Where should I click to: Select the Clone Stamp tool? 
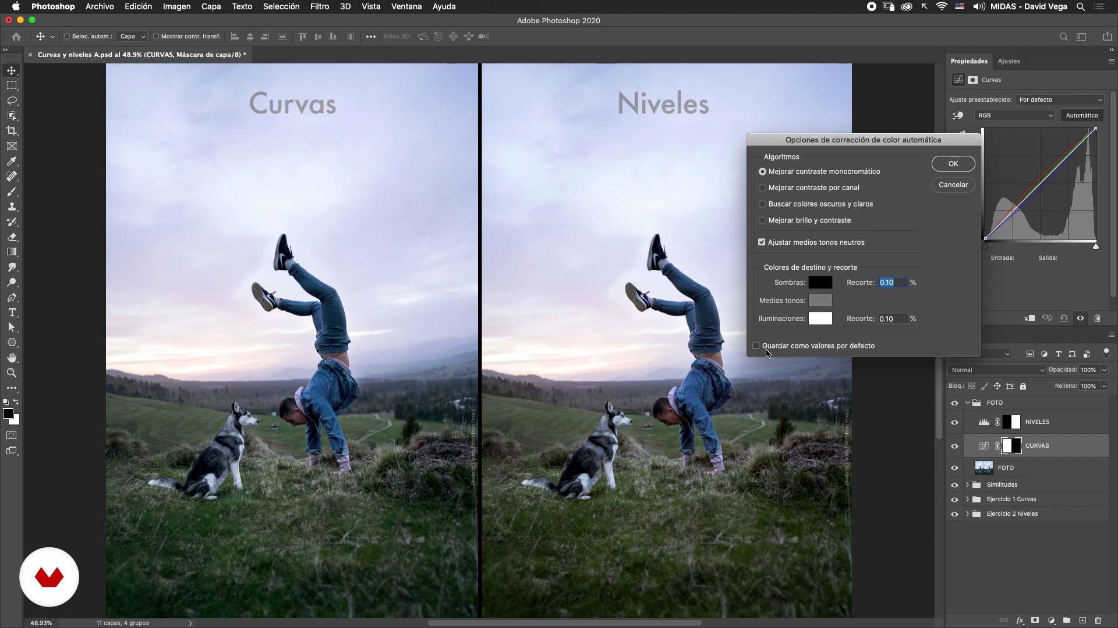(x=12, y=206)
